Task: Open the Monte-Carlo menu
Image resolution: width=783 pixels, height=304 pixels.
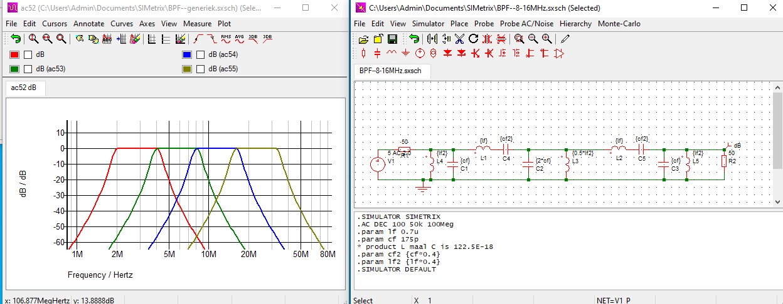Action: click(619, 24)
